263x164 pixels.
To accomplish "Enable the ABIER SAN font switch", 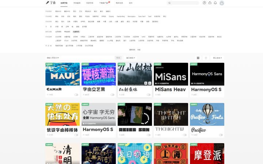I will point(149,135).
